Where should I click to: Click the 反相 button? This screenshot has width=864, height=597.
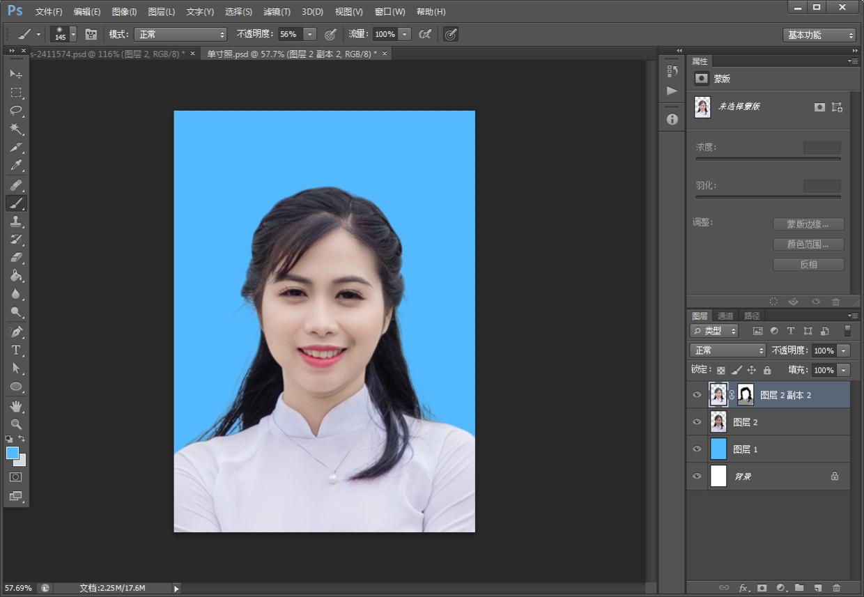(808, 265)
